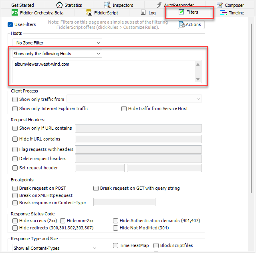Open the client process traffic dropdown

click(x=134, y=99)
